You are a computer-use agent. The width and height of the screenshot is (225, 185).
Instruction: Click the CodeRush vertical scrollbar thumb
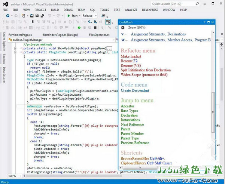[x=213, y=112]
